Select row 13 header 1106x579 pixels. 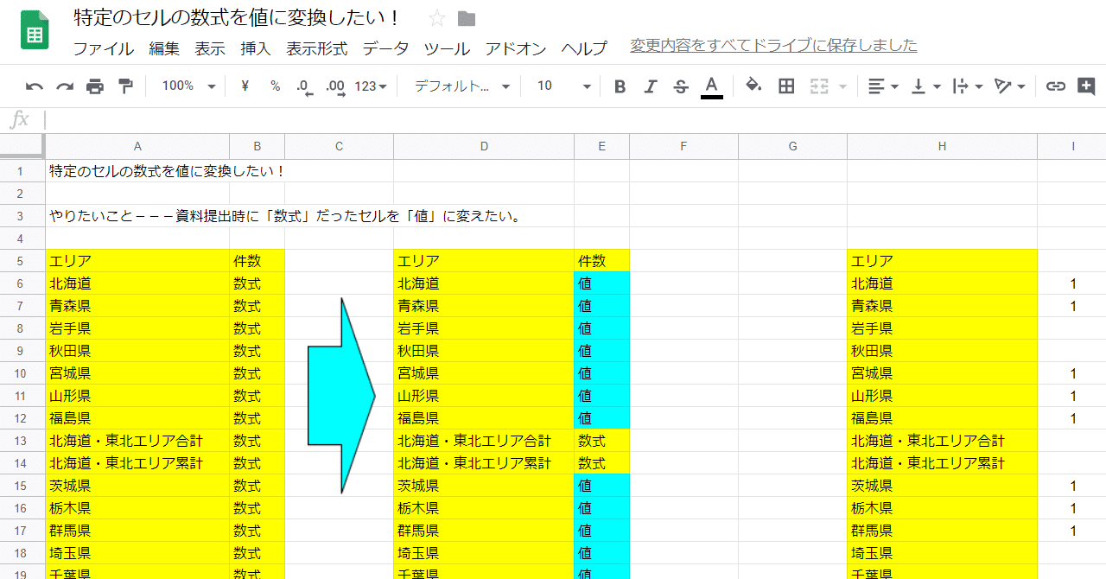(x=22, y=441)
